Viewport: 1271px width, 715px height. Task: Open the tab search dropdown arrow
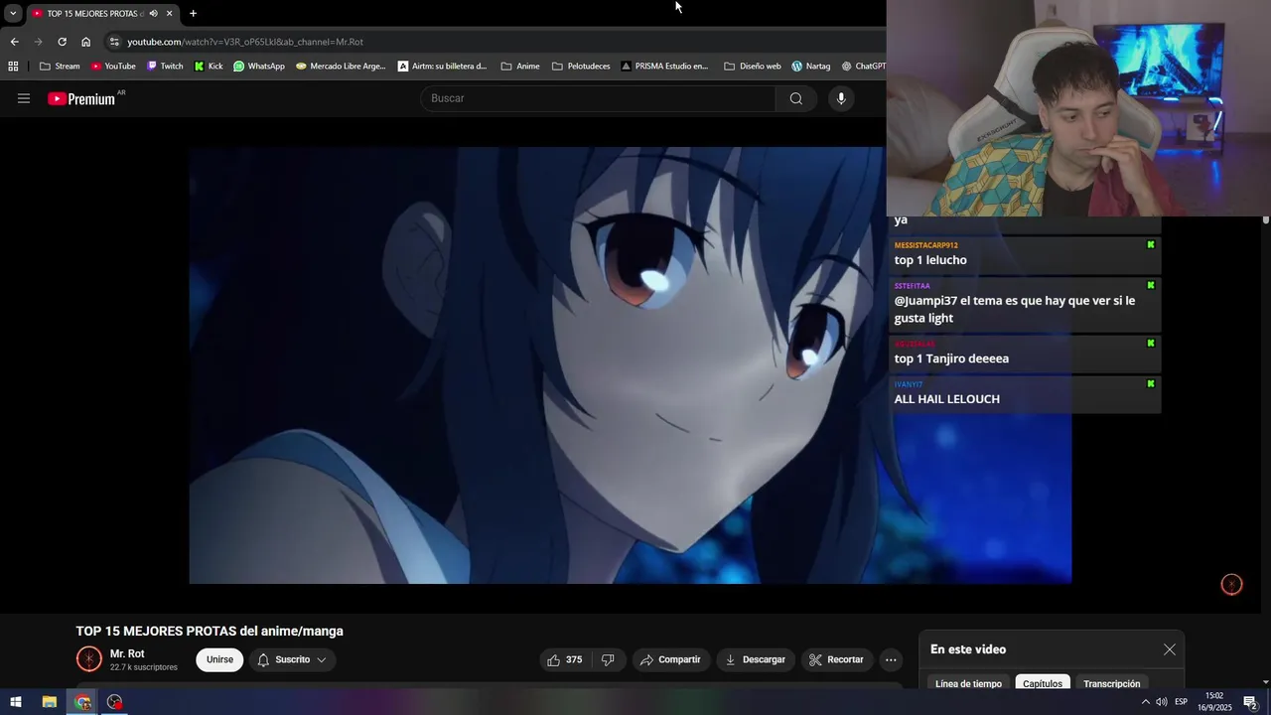(x=13, y=13)
